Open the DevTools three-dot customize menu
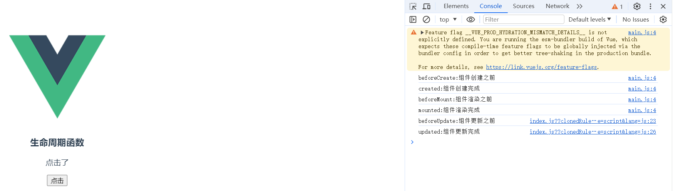This screenshot has height=191, width=678. [x=650, y=7]
